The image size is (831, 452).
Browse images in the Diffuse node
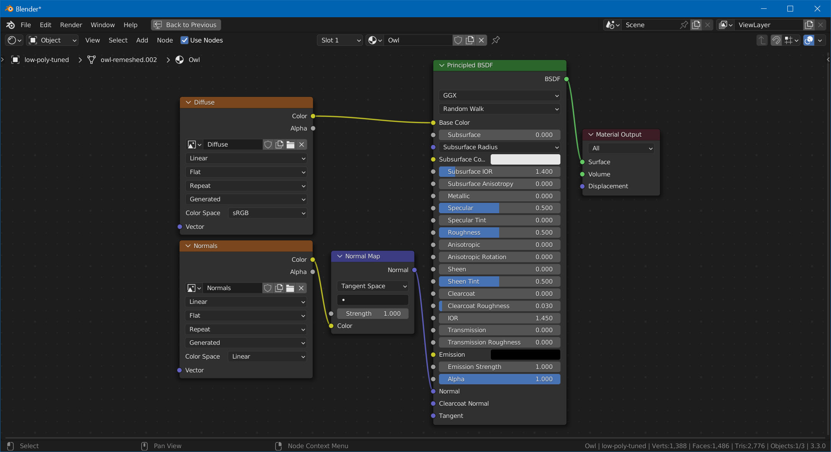194,144
